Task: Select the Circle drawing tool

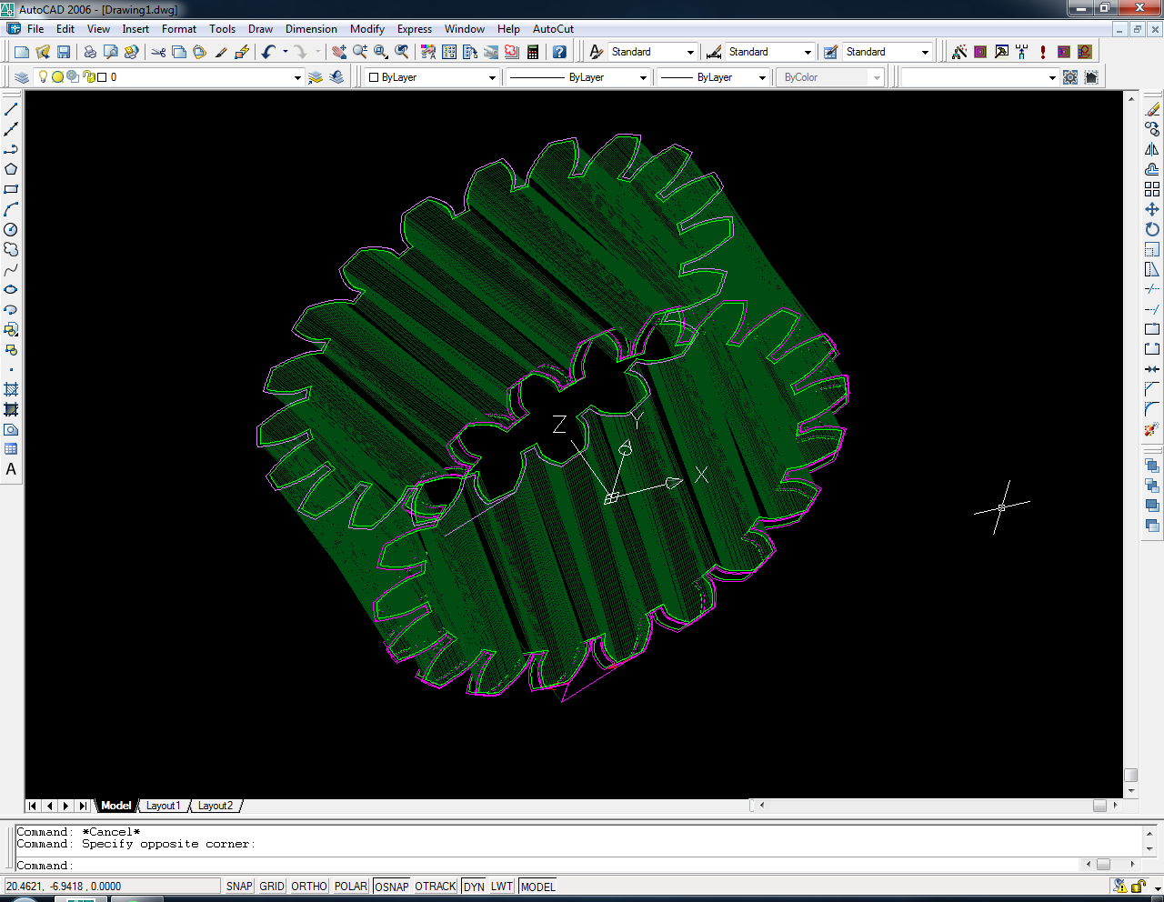Action: coord(11,229)
